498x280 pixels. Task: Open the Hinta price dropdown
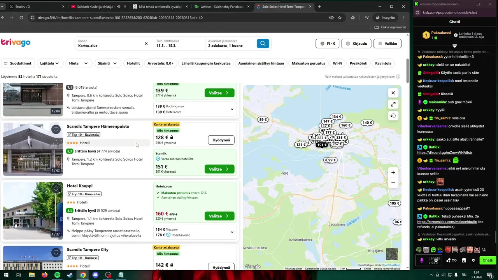pos(78,63)
